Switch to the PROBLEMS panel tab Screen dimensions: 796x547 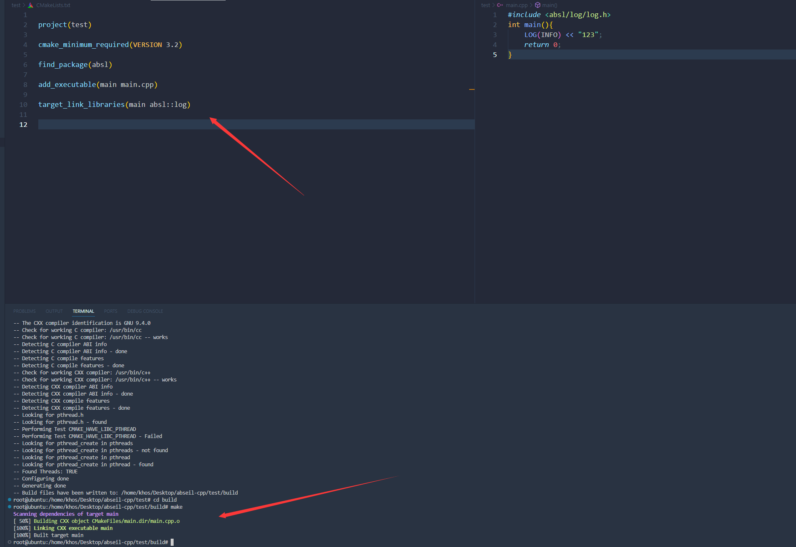pyautogui.click(x=24, y=311)
